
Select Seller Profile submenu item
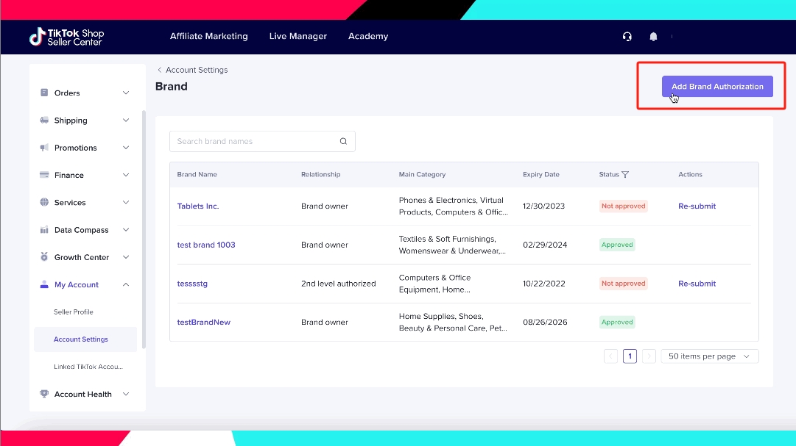[x=74, y=312]
